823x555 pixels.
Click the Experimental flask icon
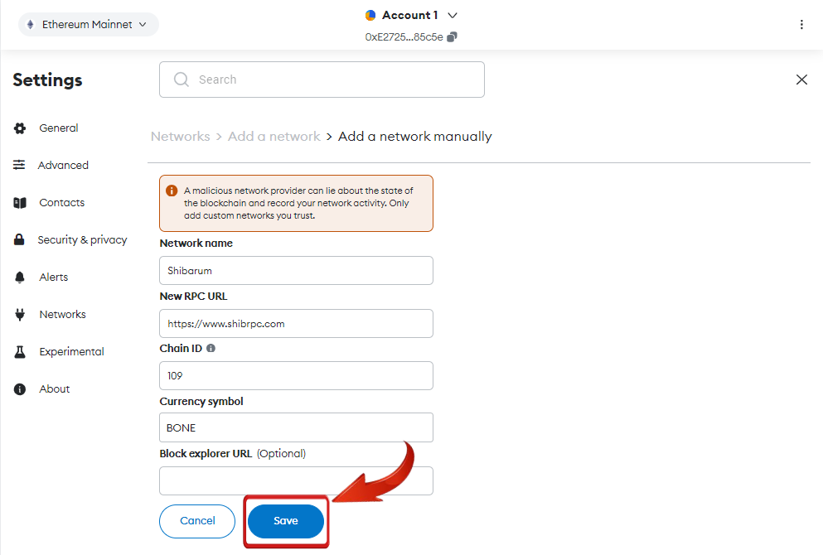tap(20, 351)
